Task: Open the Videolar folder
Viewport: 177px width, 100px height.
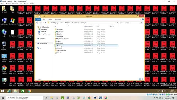Action: [59, 53]
